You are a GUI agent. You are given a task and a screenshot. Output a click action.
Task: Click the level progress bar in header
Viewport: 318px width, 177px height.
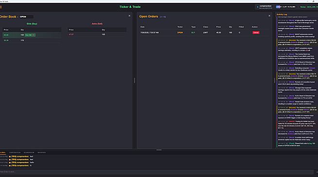click(x=286, y=7)
